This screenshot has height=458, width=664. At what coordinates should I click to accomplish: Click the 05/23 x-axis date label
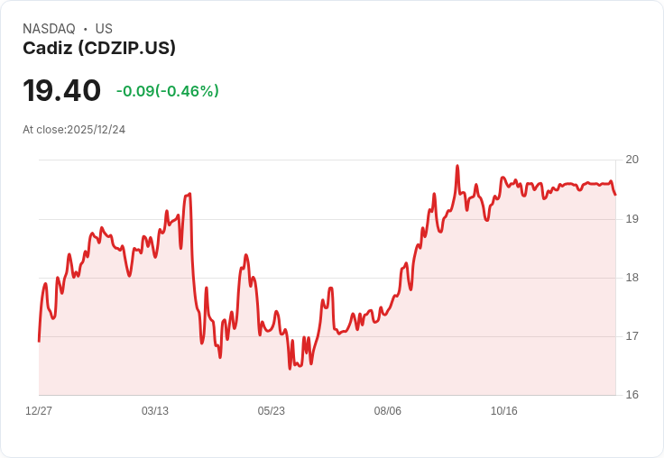tap(271, 411)
